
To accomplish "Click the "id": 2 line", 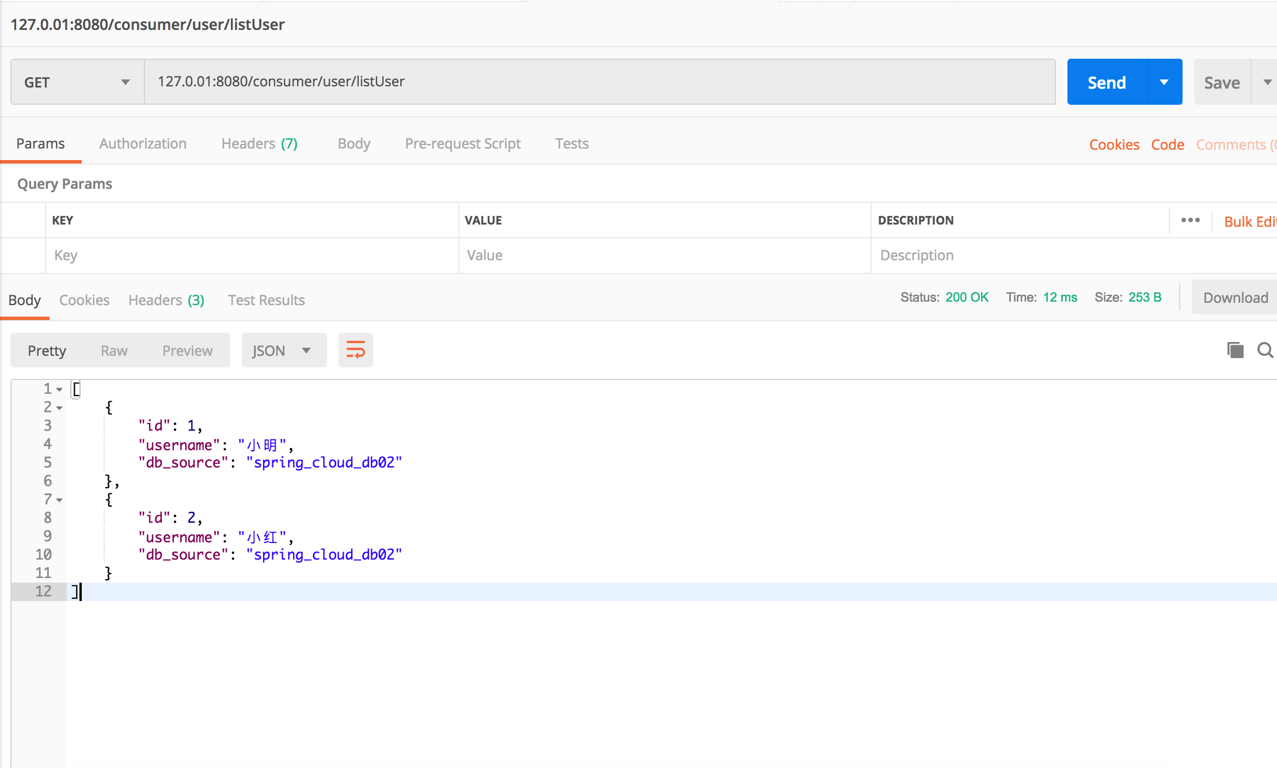I will [170, 518].
